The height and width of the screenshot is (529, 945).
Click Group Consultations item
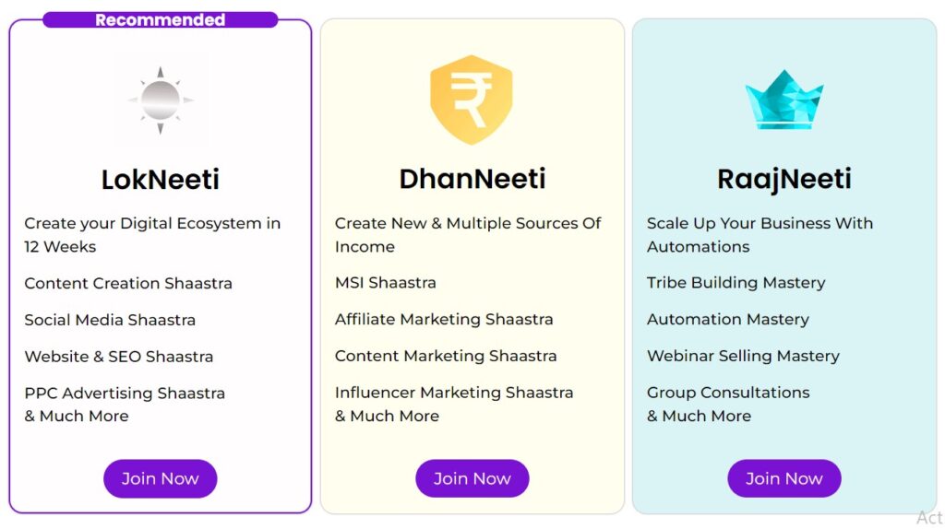coord(728,393)
